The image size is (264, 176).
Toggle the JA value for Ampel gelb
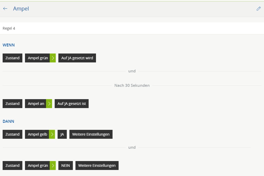pyautogui.click(x=62, y=134)
